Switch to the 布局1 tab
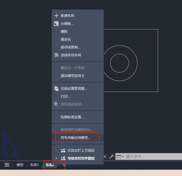 click(x=34, y=165)
